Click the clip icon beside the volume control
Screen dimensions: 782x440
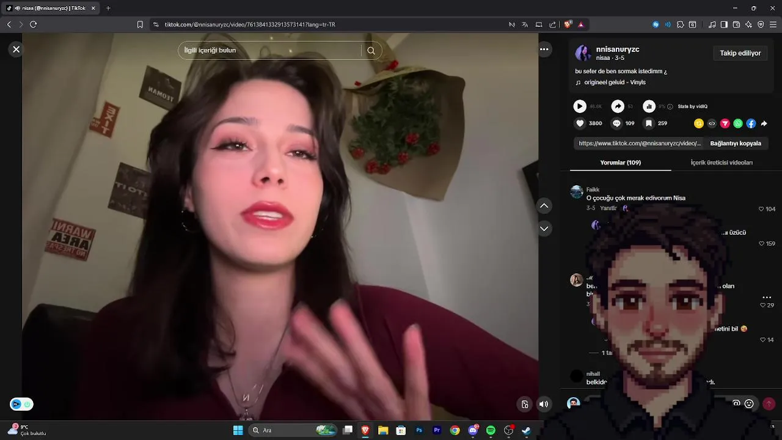(x=525, y=404)
